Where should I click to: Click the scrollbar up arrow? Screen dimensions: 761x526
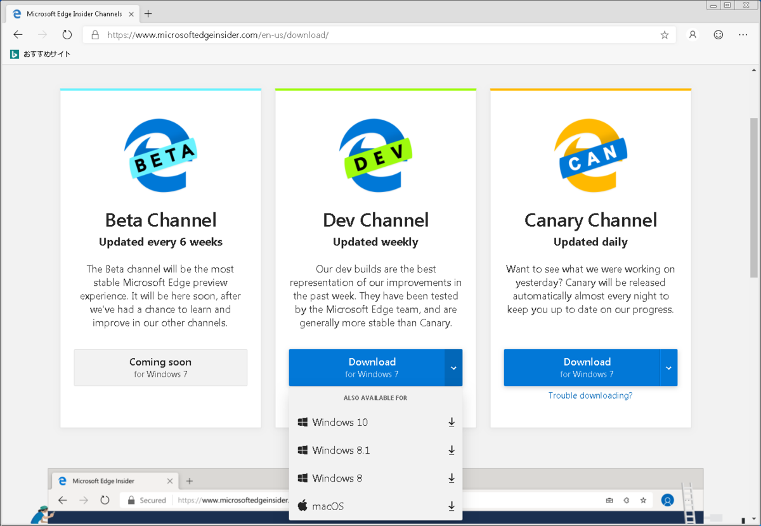(753, 69)
